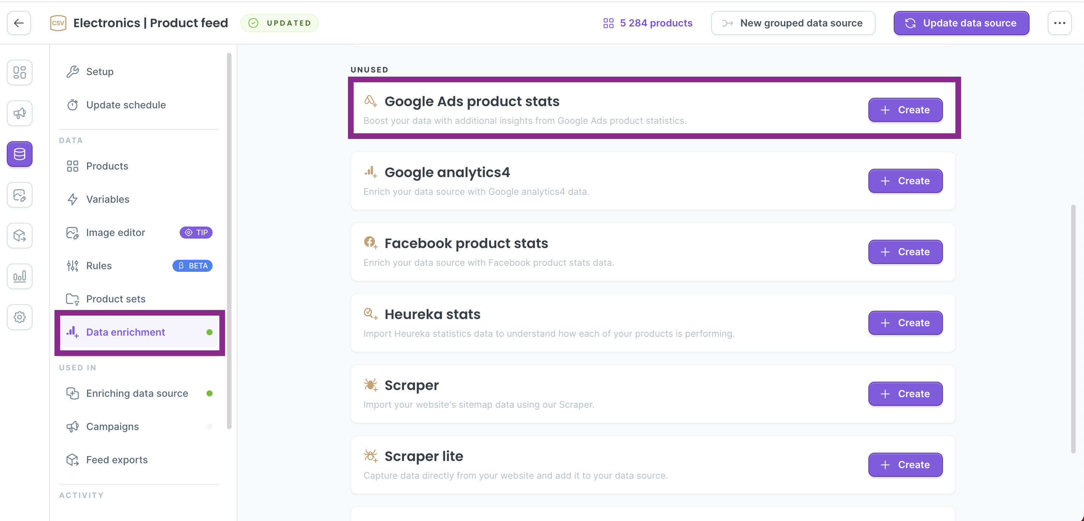Open the gear settings rail icon
1084x521 pixels.
click(x=19, y=317)
